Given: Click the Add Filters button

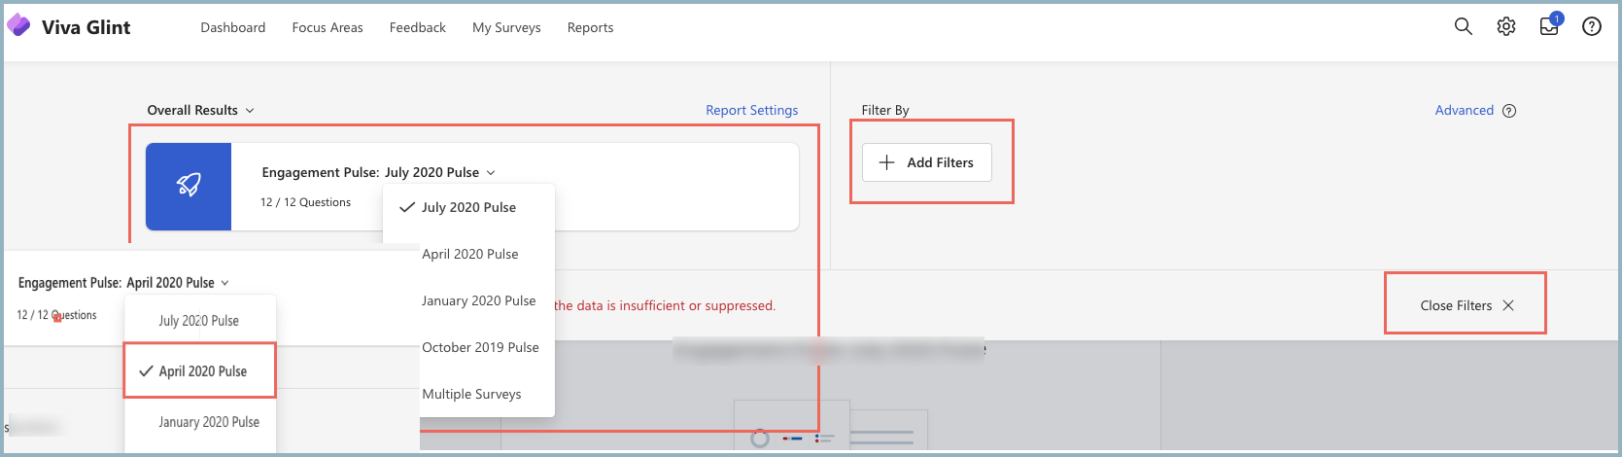Looking at the screenshot, I should (927, 162).
